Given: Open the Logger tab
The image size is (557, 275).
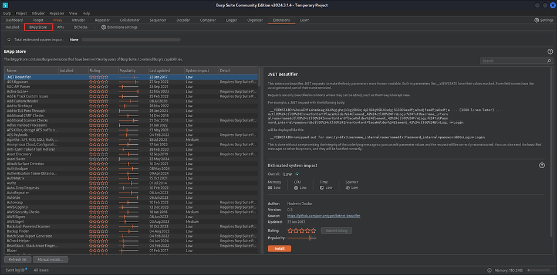Looking at the screenshot, I should pyautogui.click(x=232, y=20).
